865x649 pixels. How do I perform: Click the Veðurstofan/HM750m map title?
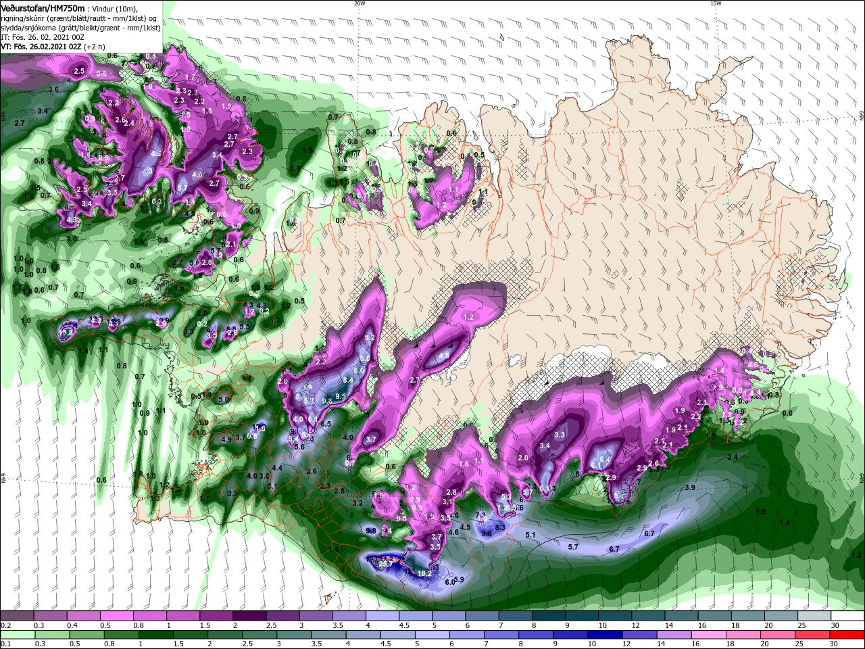pos(42,8)
